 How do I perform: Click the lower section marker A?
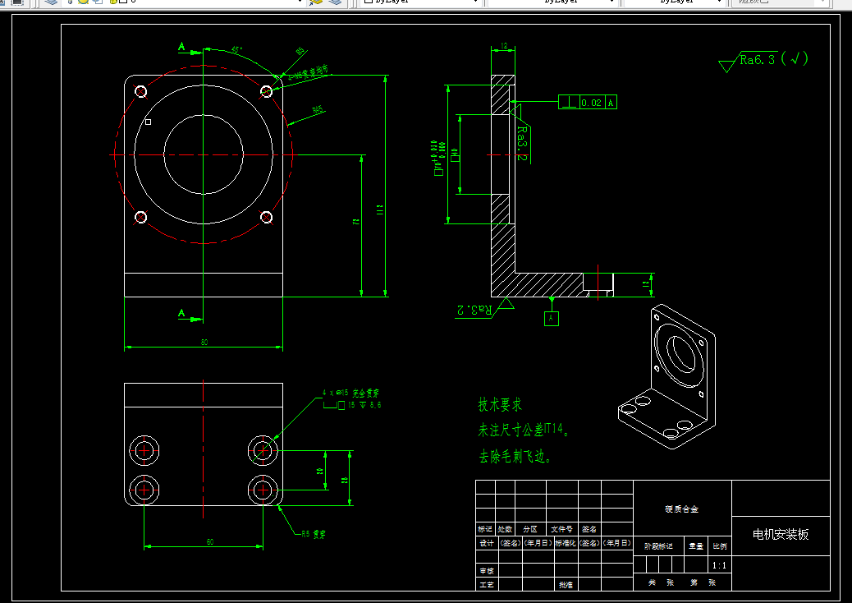click(181, 313)
